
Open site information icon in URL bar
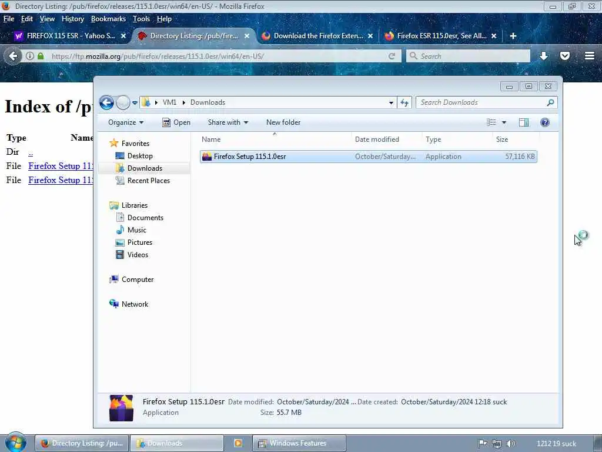click(29, 56)
